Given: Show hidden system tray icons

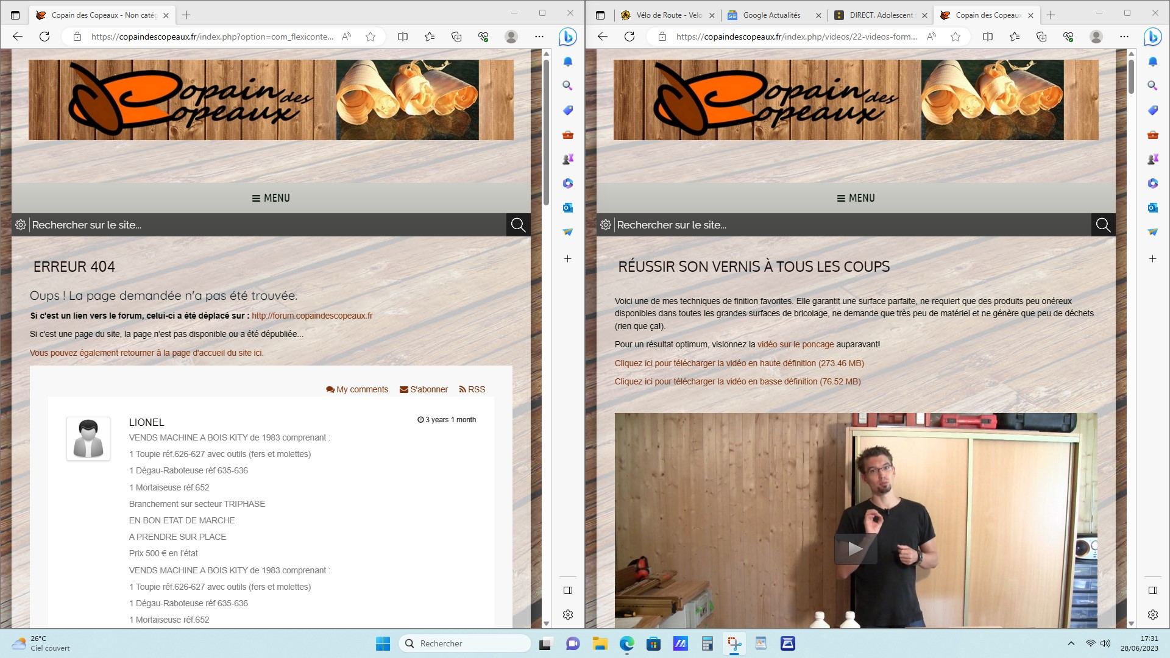Looking at the screenshot, I should [x=1071, y=643].
